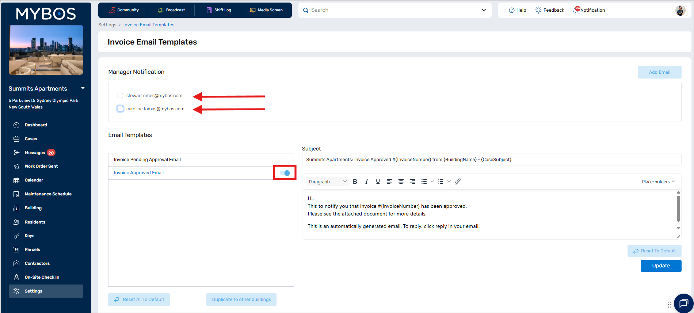Click the Add Email button

pyautogui.click(x=659, y=72)
